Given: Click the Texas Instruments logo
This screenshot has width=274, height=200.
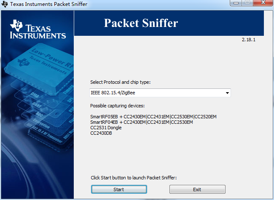Looking at the screenshot, I should tap(38, 29).
